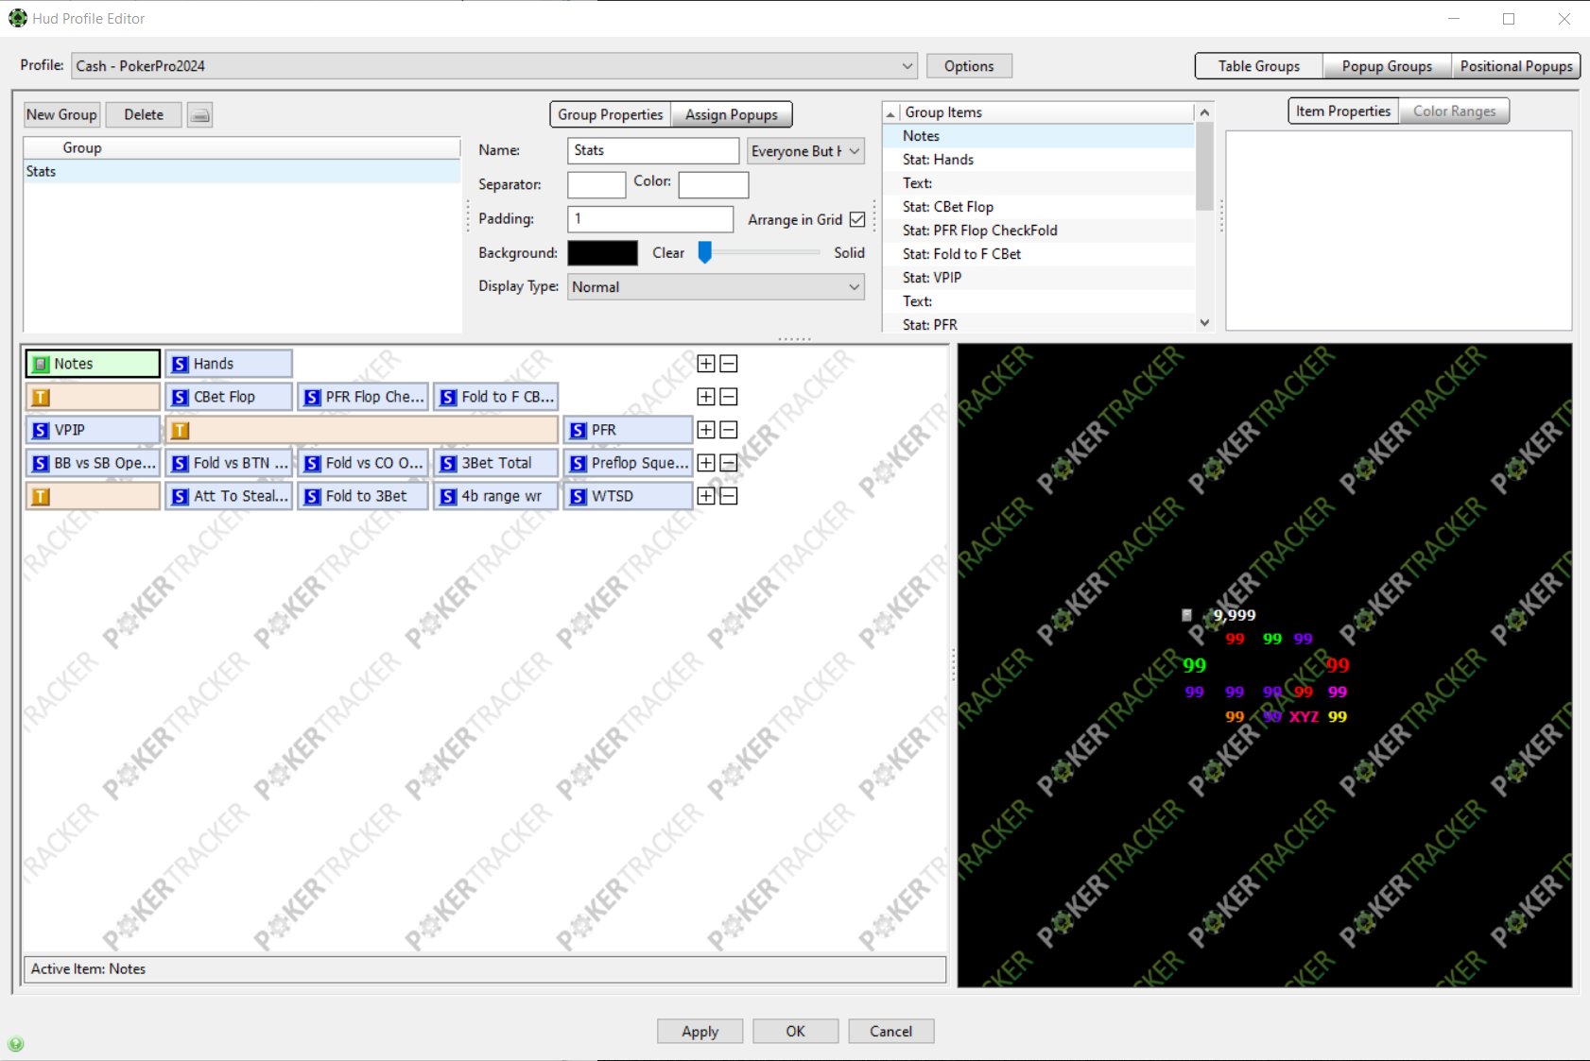The width and height of the screenshot is (1590, 1061).
Task: Remove item with minus on Hands row
Action: tap(729, 364)
